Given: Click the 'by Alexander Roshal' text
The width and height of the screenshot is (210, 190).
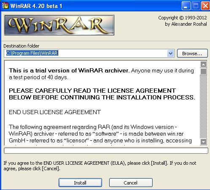Looking at the screenshot, I should pyautogui.click(x=186, y=24).
